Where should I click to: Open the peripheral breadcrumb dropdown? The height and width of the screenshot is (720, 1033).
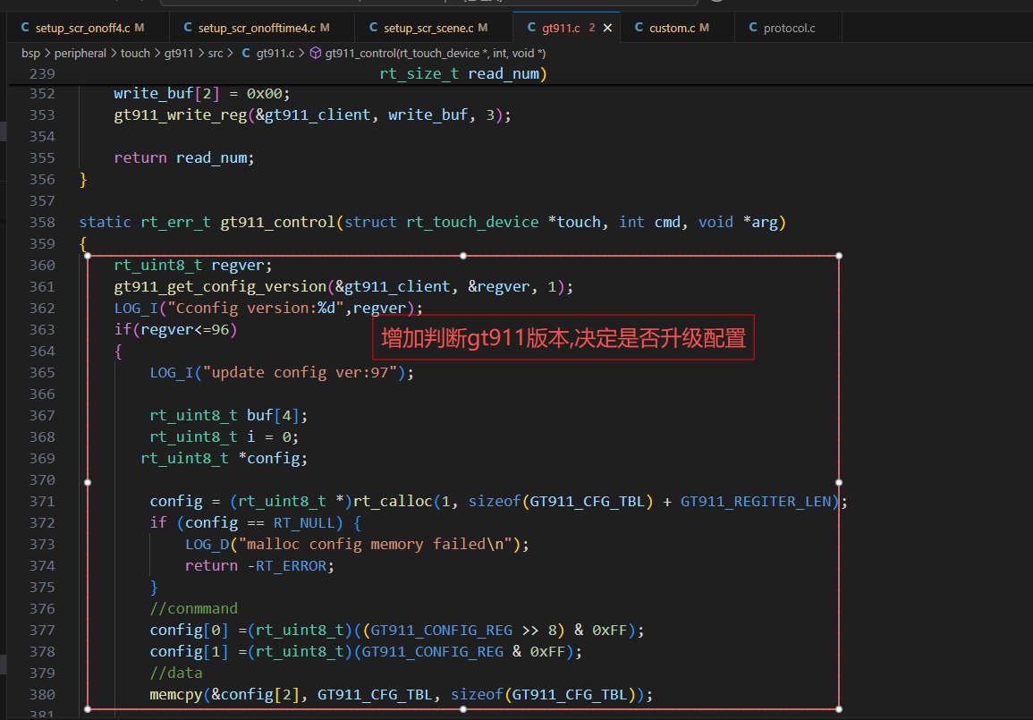[x=80, y=53]
